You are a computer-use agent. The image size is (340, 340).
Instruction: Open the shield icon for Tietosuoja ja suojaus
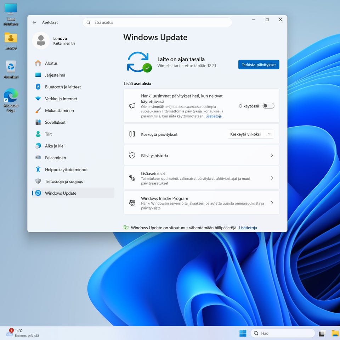tap(38, 181)
